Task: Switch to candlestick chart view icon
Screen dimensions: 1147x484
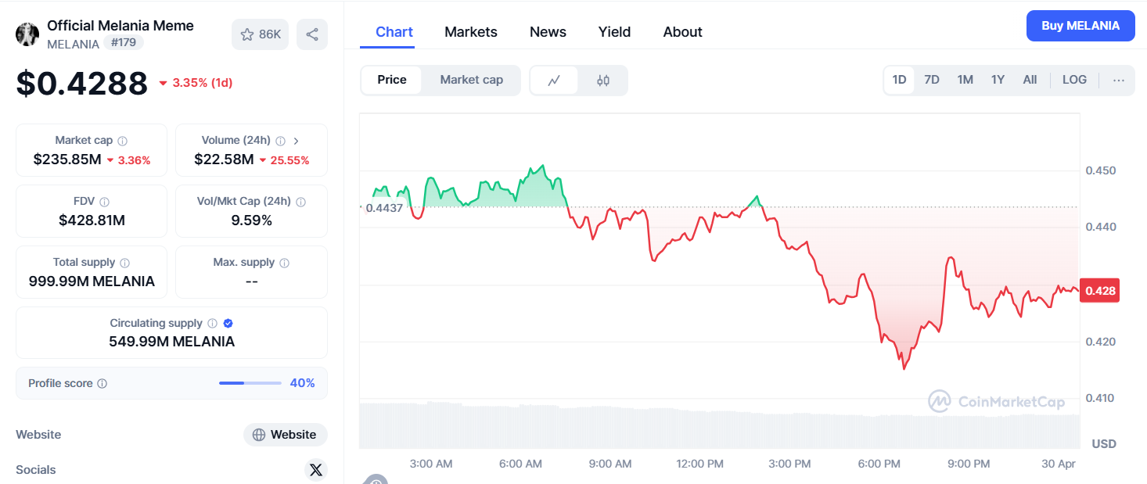Action: click(602, 81)
